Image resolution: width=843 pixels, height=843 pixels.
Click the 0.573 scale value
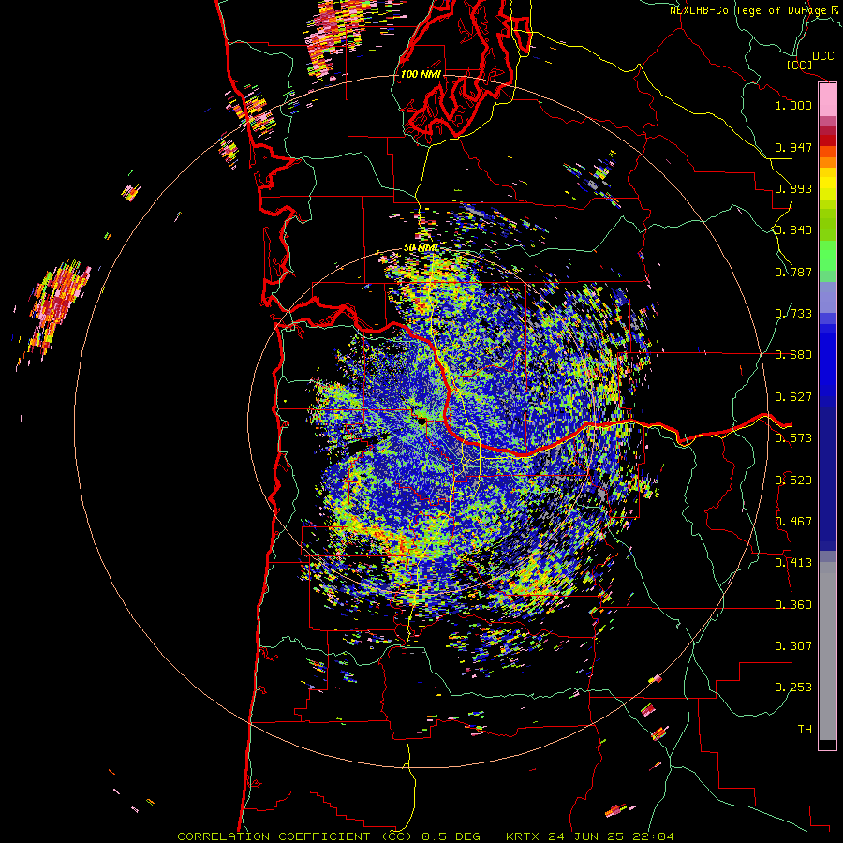[793, 438]
